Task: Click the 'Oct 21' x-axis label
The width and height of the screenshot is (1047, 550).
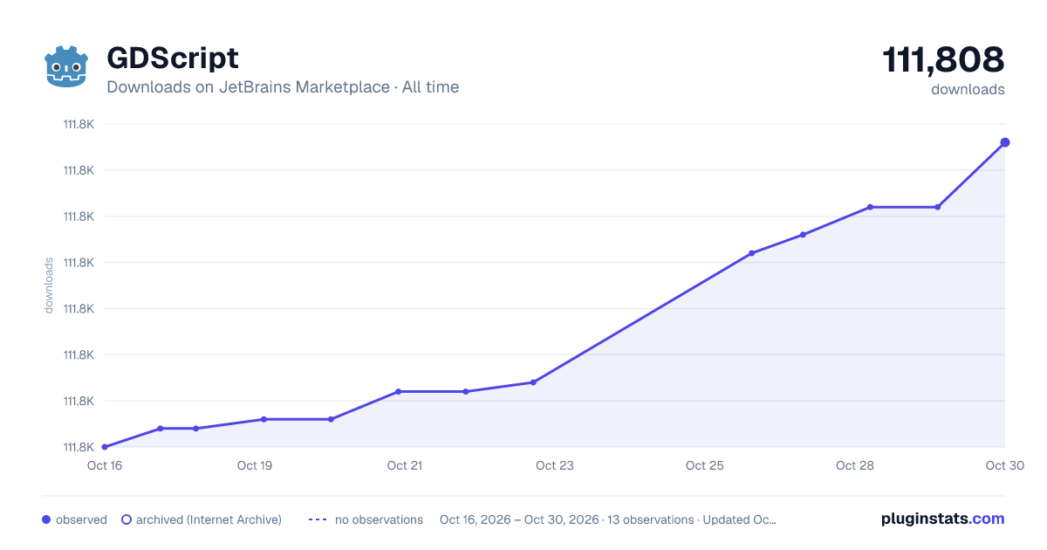Action: pyautogui.click(x=405, y=465)
